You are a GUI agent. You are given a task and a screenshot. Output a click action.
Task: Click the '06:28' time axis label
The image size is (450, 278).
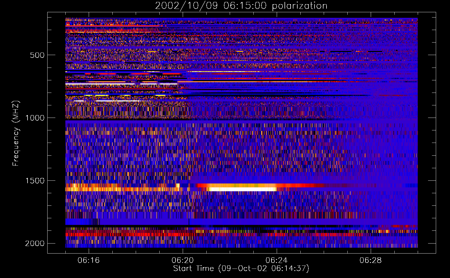pos(371,260)
